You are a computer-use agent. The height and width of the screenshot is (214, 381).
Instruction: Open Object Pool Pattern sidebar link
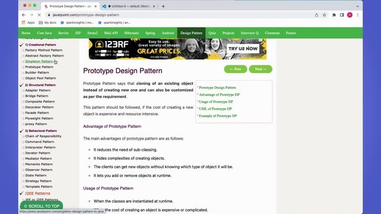click(x=40, y=78)
